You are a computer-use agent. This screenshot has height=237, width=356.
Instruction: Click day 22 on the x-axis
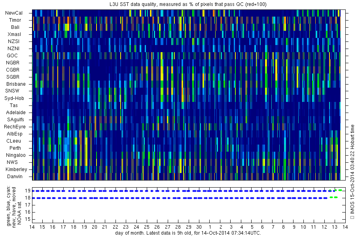pyautogui.click(x=116, y=227)
